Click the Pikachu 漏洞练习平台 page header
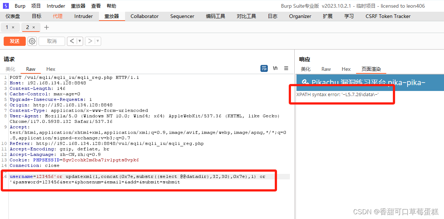Viewport: 444px width, 219px height. coord(370,83)
